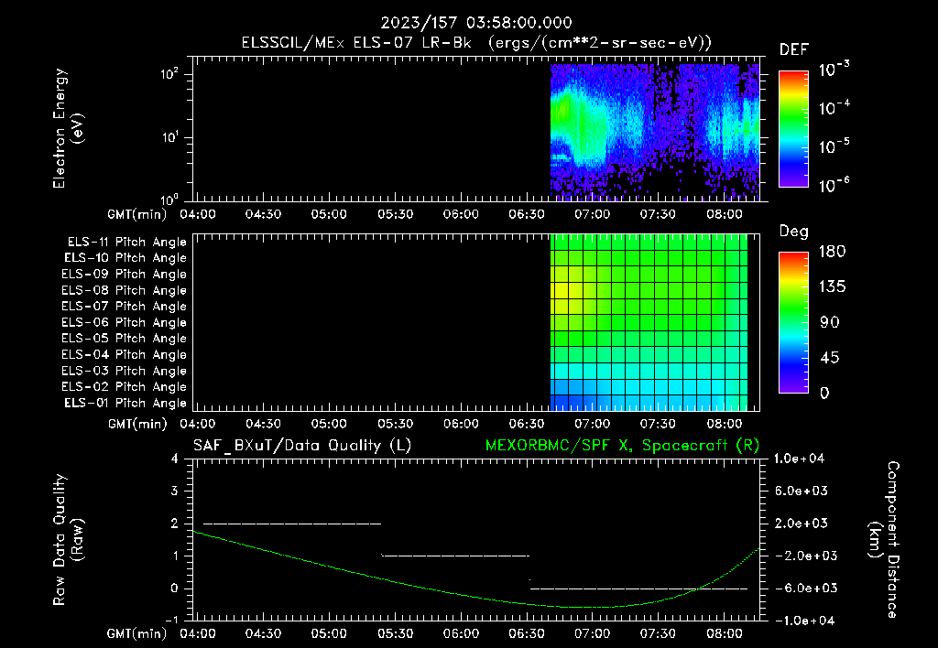Viewport: 938px width, 648px height.
Task: Click the Deg label above the color bar
Action: tap(794, 232)
